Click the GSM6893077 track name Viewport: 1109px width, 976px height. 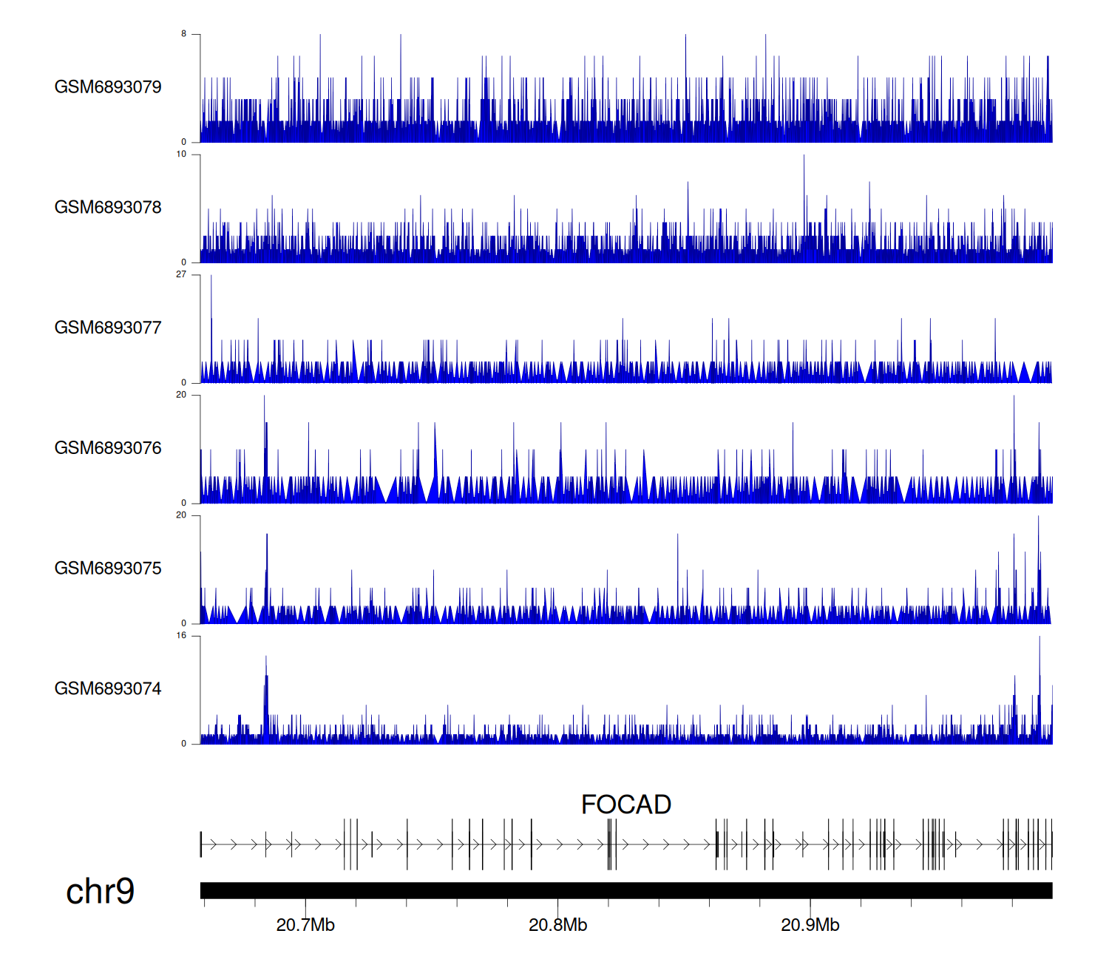108,328
